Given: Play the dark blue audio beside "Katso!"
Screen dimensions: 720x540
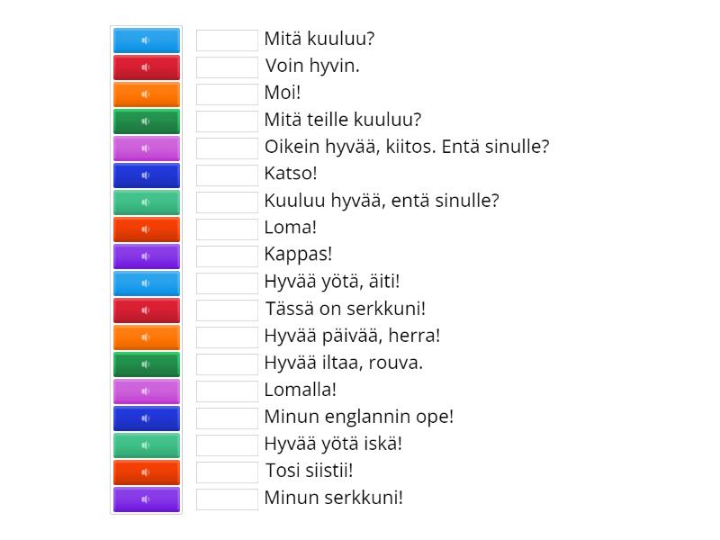Looking at the screenshot, I should [x=146, y=175].
